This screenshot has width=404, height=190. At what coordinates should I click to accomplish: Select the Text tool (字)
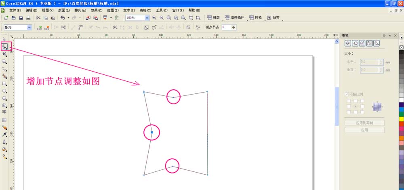4,112
